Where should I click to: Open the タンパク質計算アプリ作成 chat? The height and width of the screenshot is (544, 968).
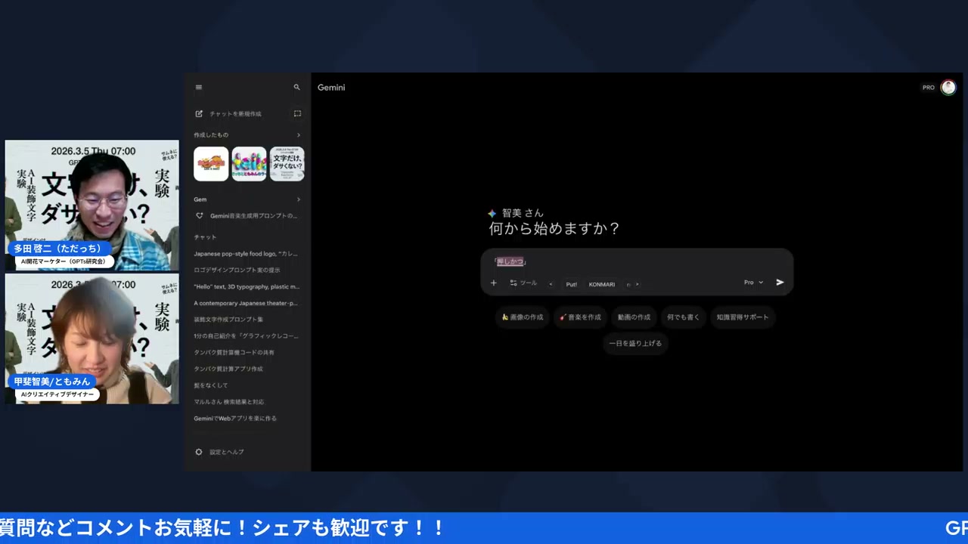pos(228,369)
